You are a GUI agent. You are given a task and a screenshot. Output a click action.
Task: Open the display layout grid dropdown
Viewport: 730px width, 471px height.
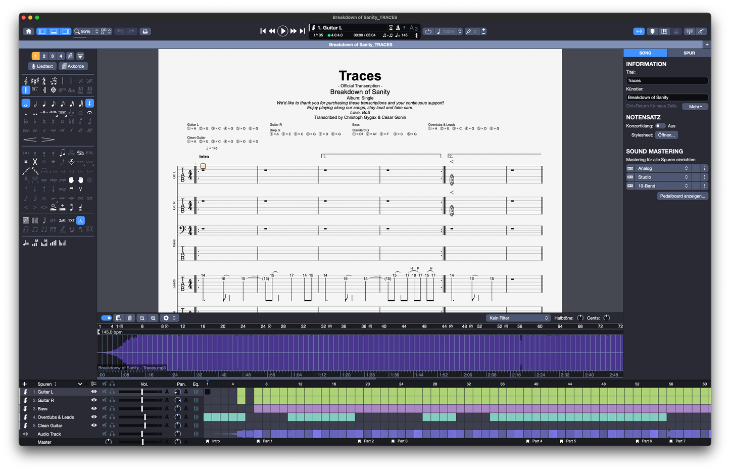106,31
